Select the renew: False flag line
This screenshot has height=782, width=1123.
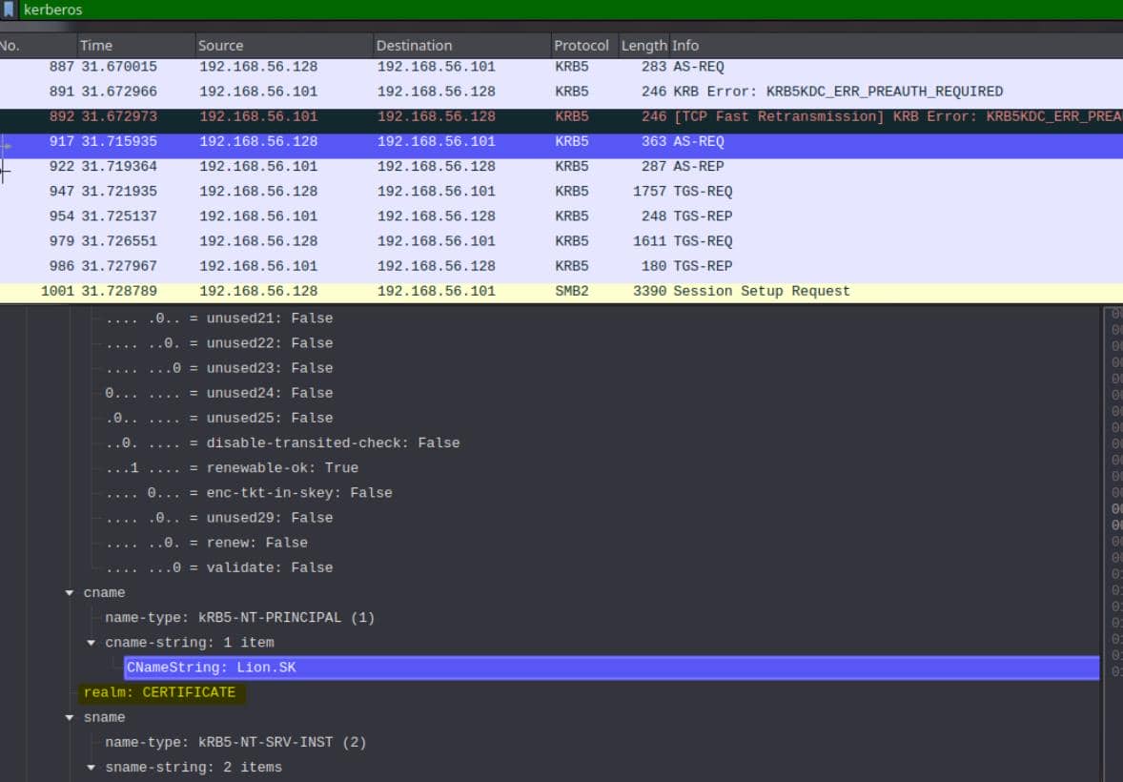tap(206, 543)
